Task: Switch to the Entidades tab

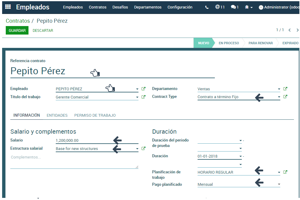Action: (57, 115)
